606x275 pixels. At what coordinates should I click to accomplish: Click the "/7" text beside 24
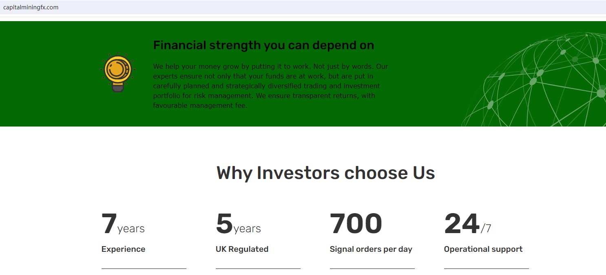point(486,229)
